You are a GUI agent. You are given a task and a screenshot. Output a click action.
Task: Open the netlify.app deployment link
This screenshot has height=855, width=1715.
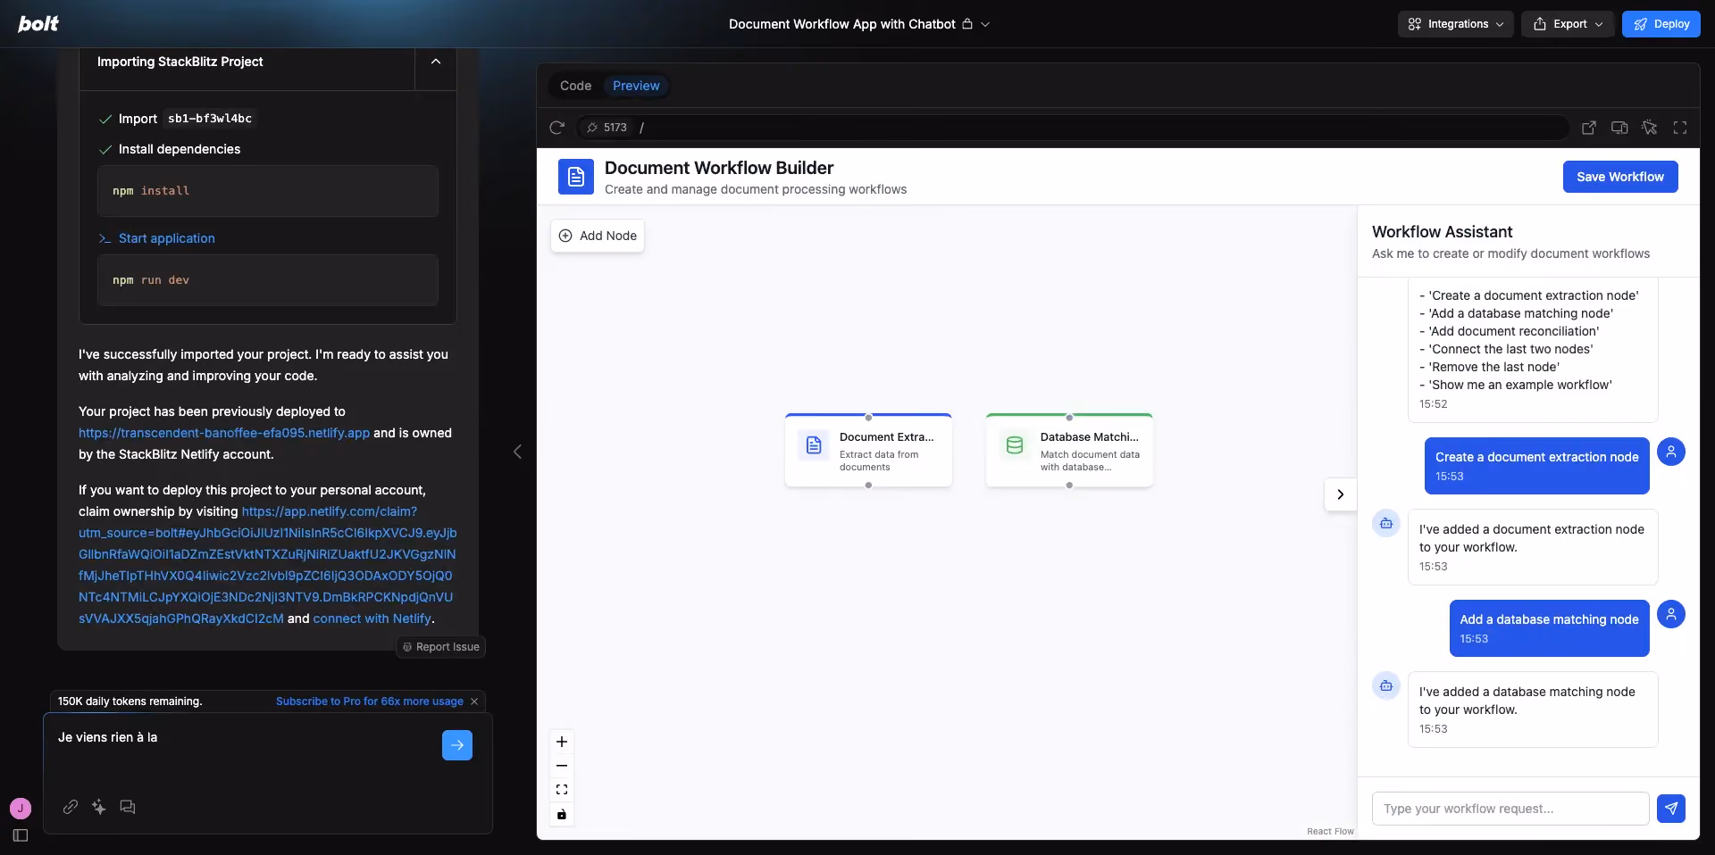click(224, 433)
